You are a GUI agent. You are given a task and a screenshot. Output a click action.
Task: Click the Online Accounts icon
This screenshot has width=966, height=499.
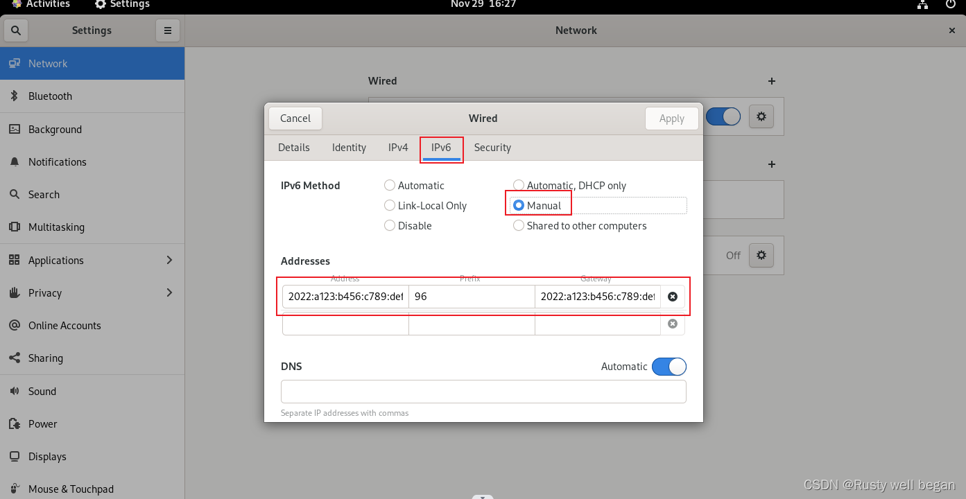tap(14, 326)
